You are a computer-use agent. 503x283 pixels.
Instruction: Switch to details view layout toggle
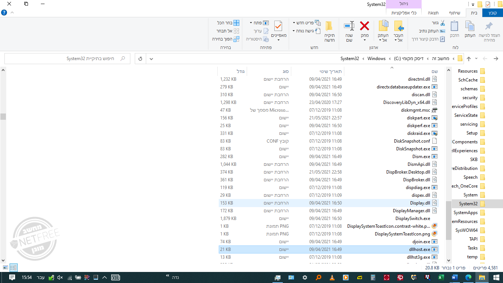click(x=13, y=268)
